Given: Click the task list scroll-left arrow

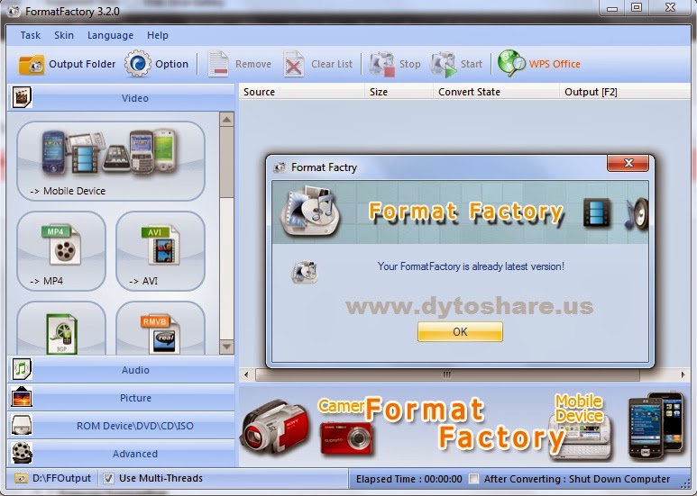Looking at the screenshot, I should click(246, 374).
